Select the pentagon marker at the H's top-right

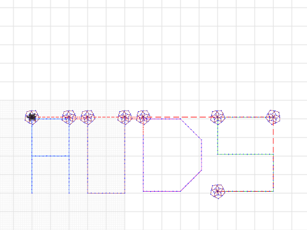click(69, 118)
